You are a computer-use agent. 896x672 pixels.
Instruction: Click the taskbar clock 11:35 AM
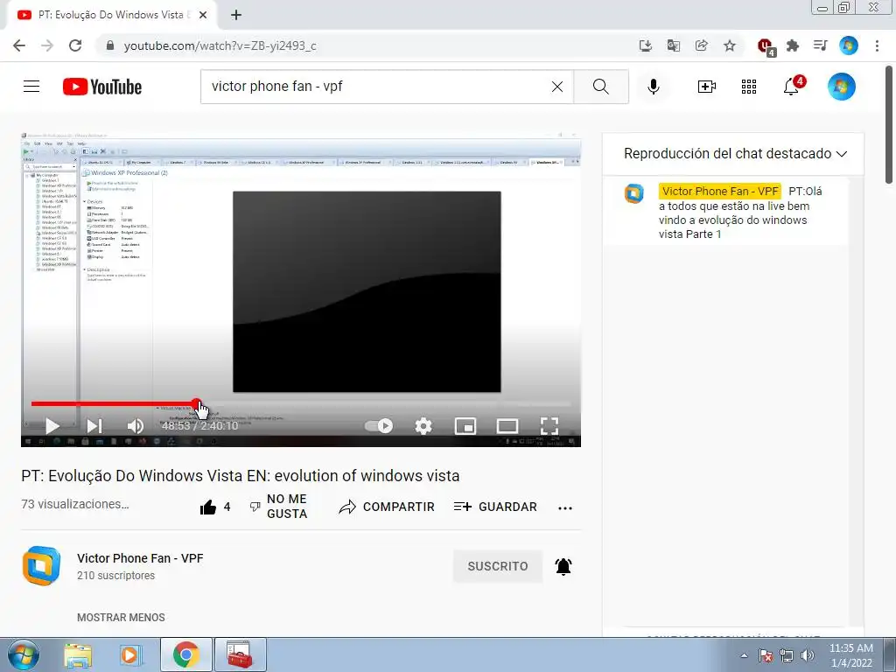click(850, 648)
